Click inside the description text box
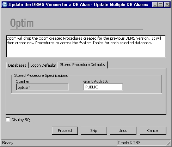This screenshot has height=147, width=172. pos(86,46)
